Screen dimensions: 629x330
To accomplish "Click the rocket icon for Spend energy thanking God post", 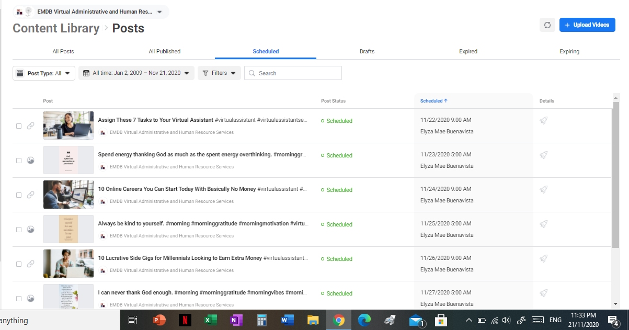I will [544, 155].
